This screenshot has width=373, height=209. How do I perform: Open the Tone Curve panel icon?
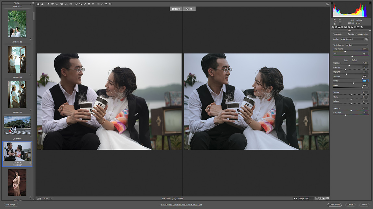pos(336,27)
